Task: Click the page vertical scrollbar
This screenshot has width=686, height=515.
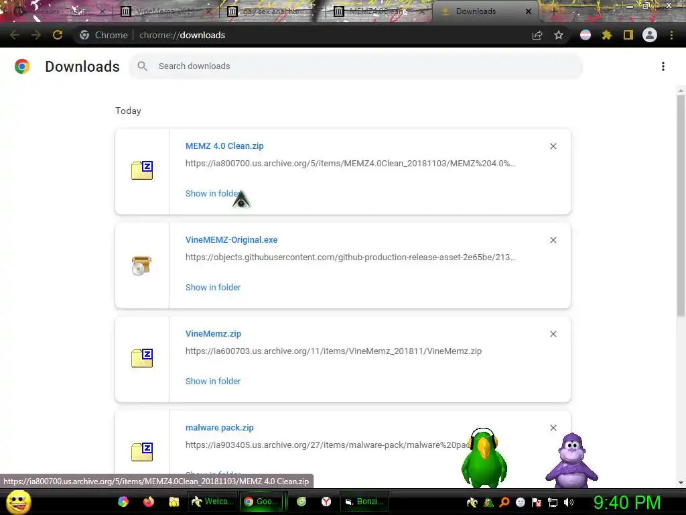Action: [681, 205]
